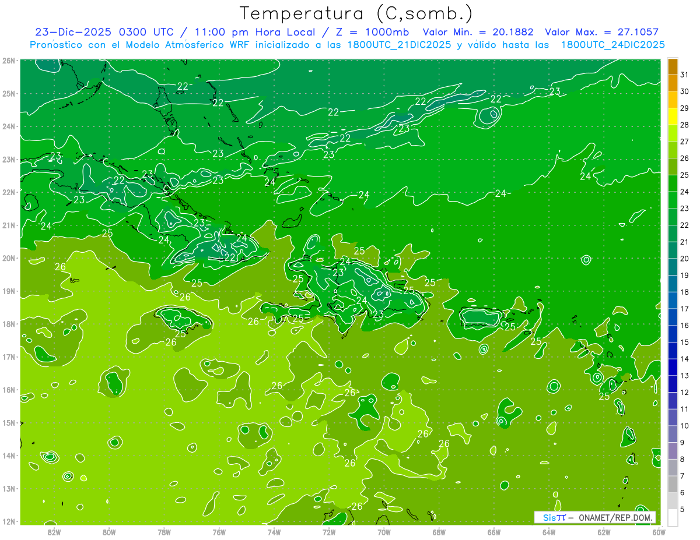Click the map title "Temperatura (C,somb.)"
Image resolution: width=700 pixels, height=540 pixels.
pos(356,13)
